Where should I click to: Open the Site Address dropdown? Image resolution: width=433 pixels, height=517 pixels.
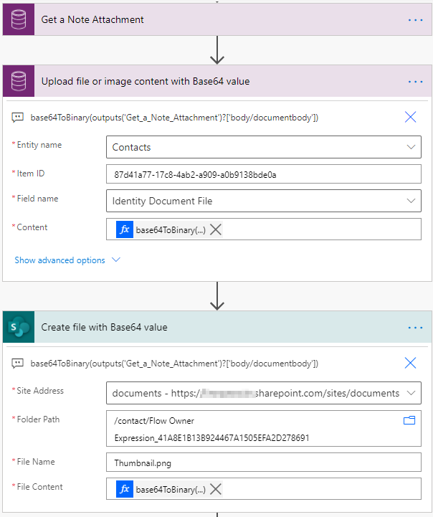(x=411, y=393)
